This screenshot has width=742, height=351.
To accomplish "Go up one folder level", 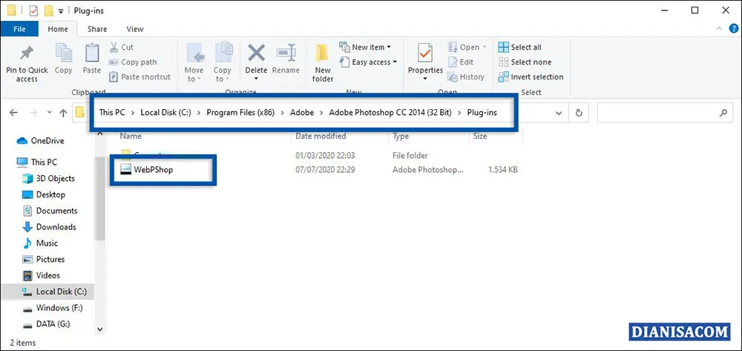I will point(63,113).
